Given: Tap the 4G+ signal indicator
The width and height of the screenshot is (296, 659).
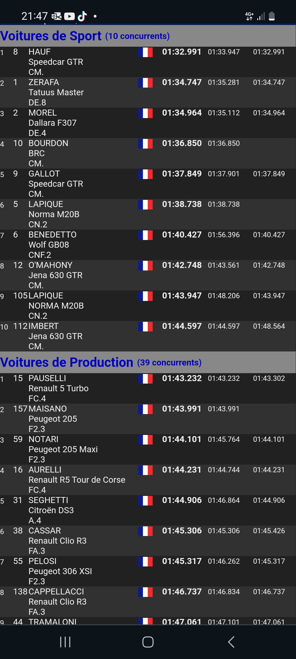Looking at the screenshot, I should (249, 16).
